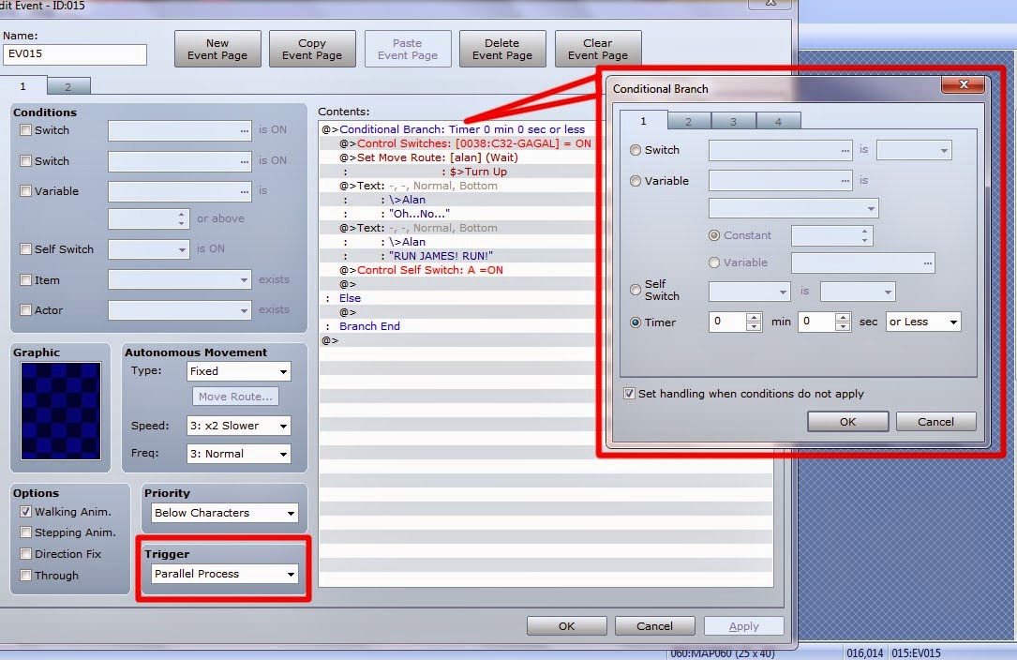Open the Speed dropdown showing x2 Slower

point(239,426)
